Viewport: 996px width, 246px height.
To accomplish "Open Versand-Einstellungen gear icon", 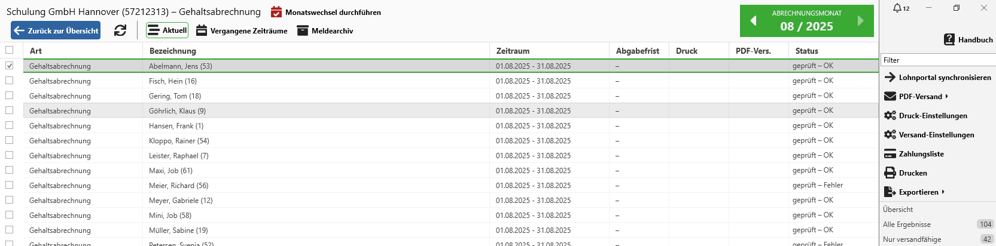I will (890, 135).
